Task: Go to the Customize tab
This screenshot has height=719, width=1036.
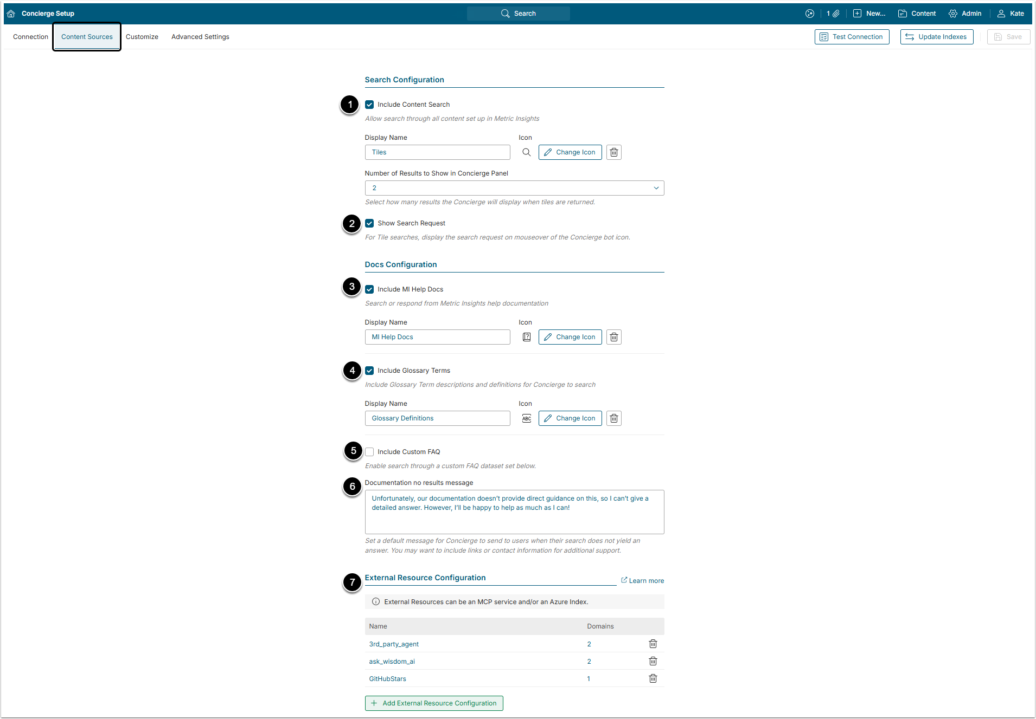Action: point(142,37)
